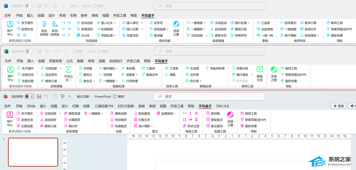Viewport: 356px width, 170px height.
Task: Open 灵感之窗 in the PowerPoint ribbon
Action: (x=230, y=119)
